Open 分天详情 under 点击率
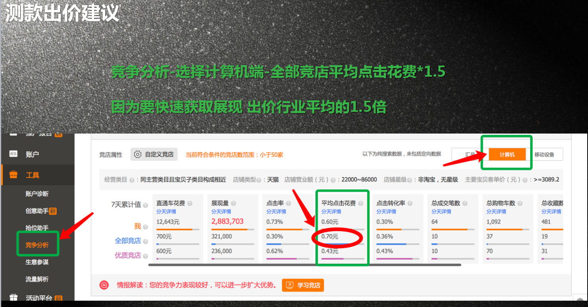This screenshot has height=307, width=588. 276,212
